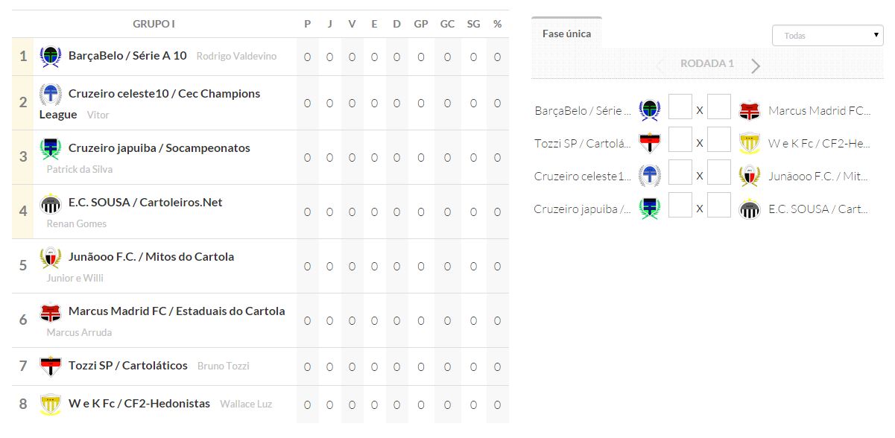Screen dimensions: 895x438
Task: Click BarçaBelo team crest in standings
Action: tap(50, 57)
